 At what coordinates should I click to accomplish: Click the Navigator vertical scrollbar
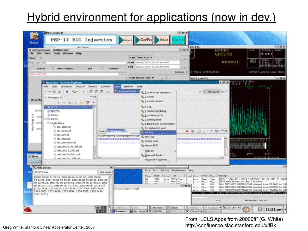tap(95, 132)
